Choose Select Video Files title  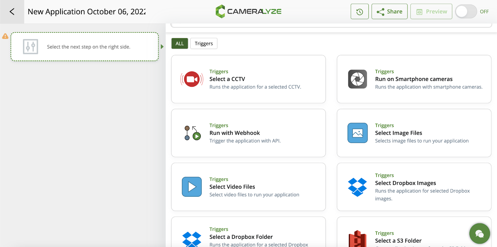pos(232,187)
